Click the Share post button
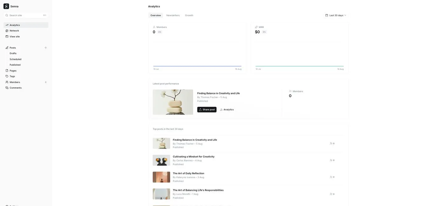The height and width of the screenshot is (206, 445). tap(207, 110)
